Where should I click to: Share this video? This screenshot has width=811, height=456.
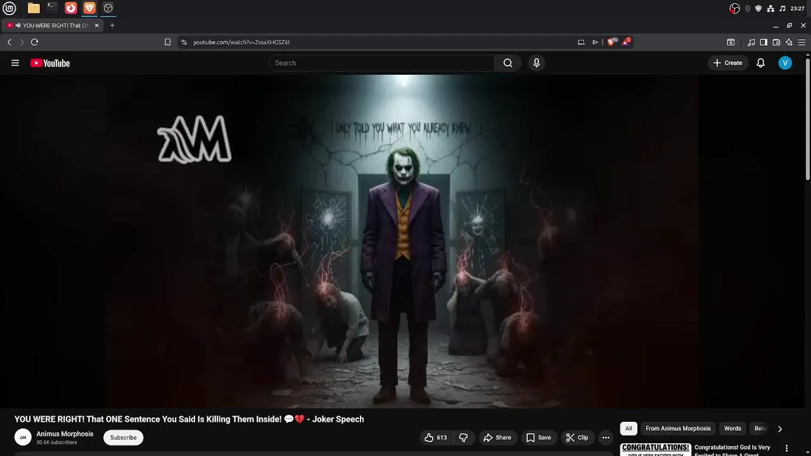(497, 438)
